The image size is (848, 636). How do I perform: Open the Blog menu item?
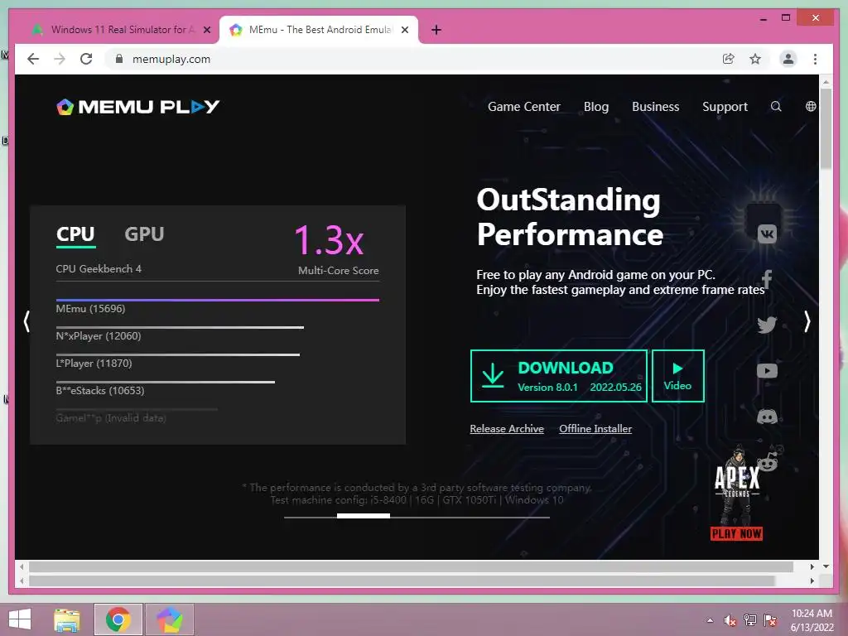(x=596, y=107)
